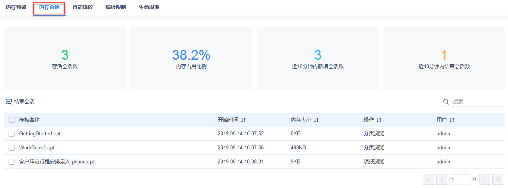Open the 模板限制 tab
Screen dimensions: 508x188
[116, 7]
